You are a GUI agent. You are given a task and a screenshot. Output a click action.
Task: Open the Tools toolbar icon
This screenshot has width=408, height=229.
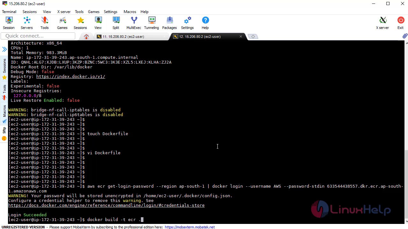[x=45, y=23]
